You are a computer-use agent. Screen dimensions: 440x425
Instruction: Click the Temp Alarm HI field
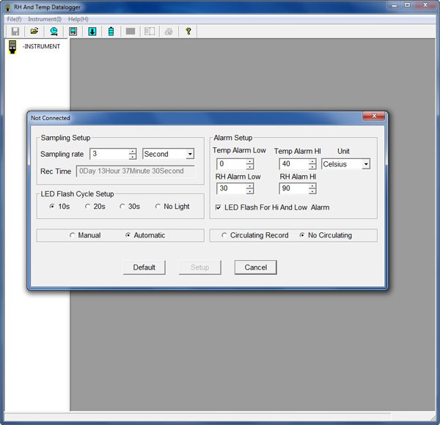click(x=294, y=164)
